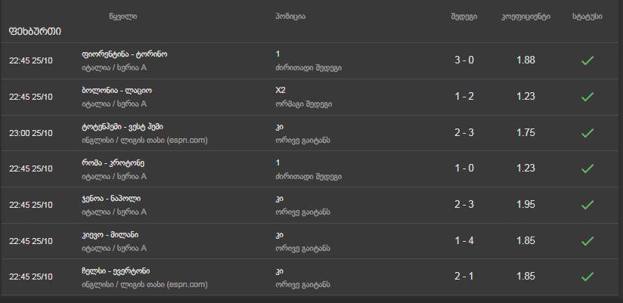Screen dimensions: 623x303
Task: Sort by the კოეფიციენტი column header
Action: click(525, 17)
